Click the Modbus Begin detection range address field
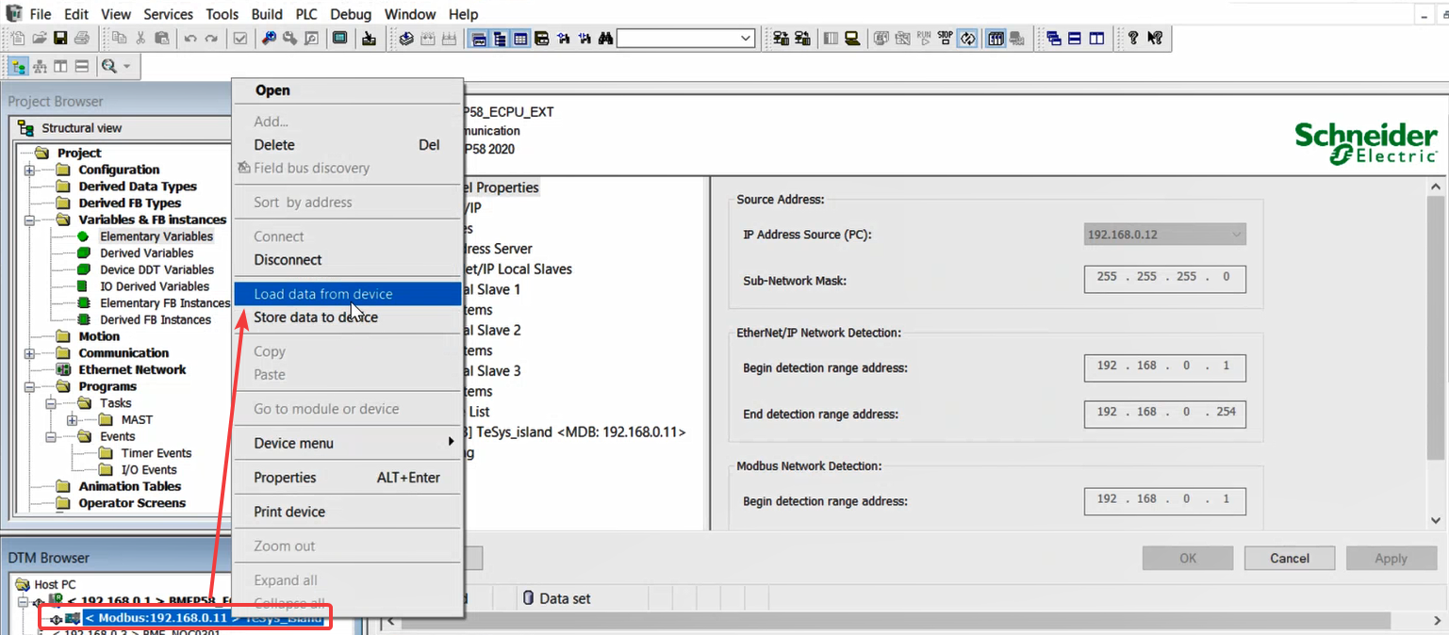This screenshot has height=635, width=1449. click(1165, 500)
